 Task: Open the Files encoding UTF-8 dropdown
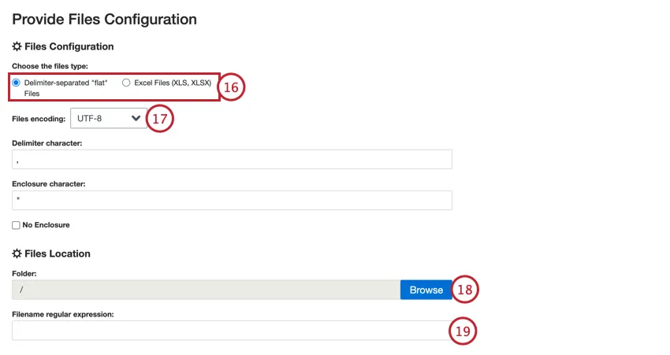point(107,119)
